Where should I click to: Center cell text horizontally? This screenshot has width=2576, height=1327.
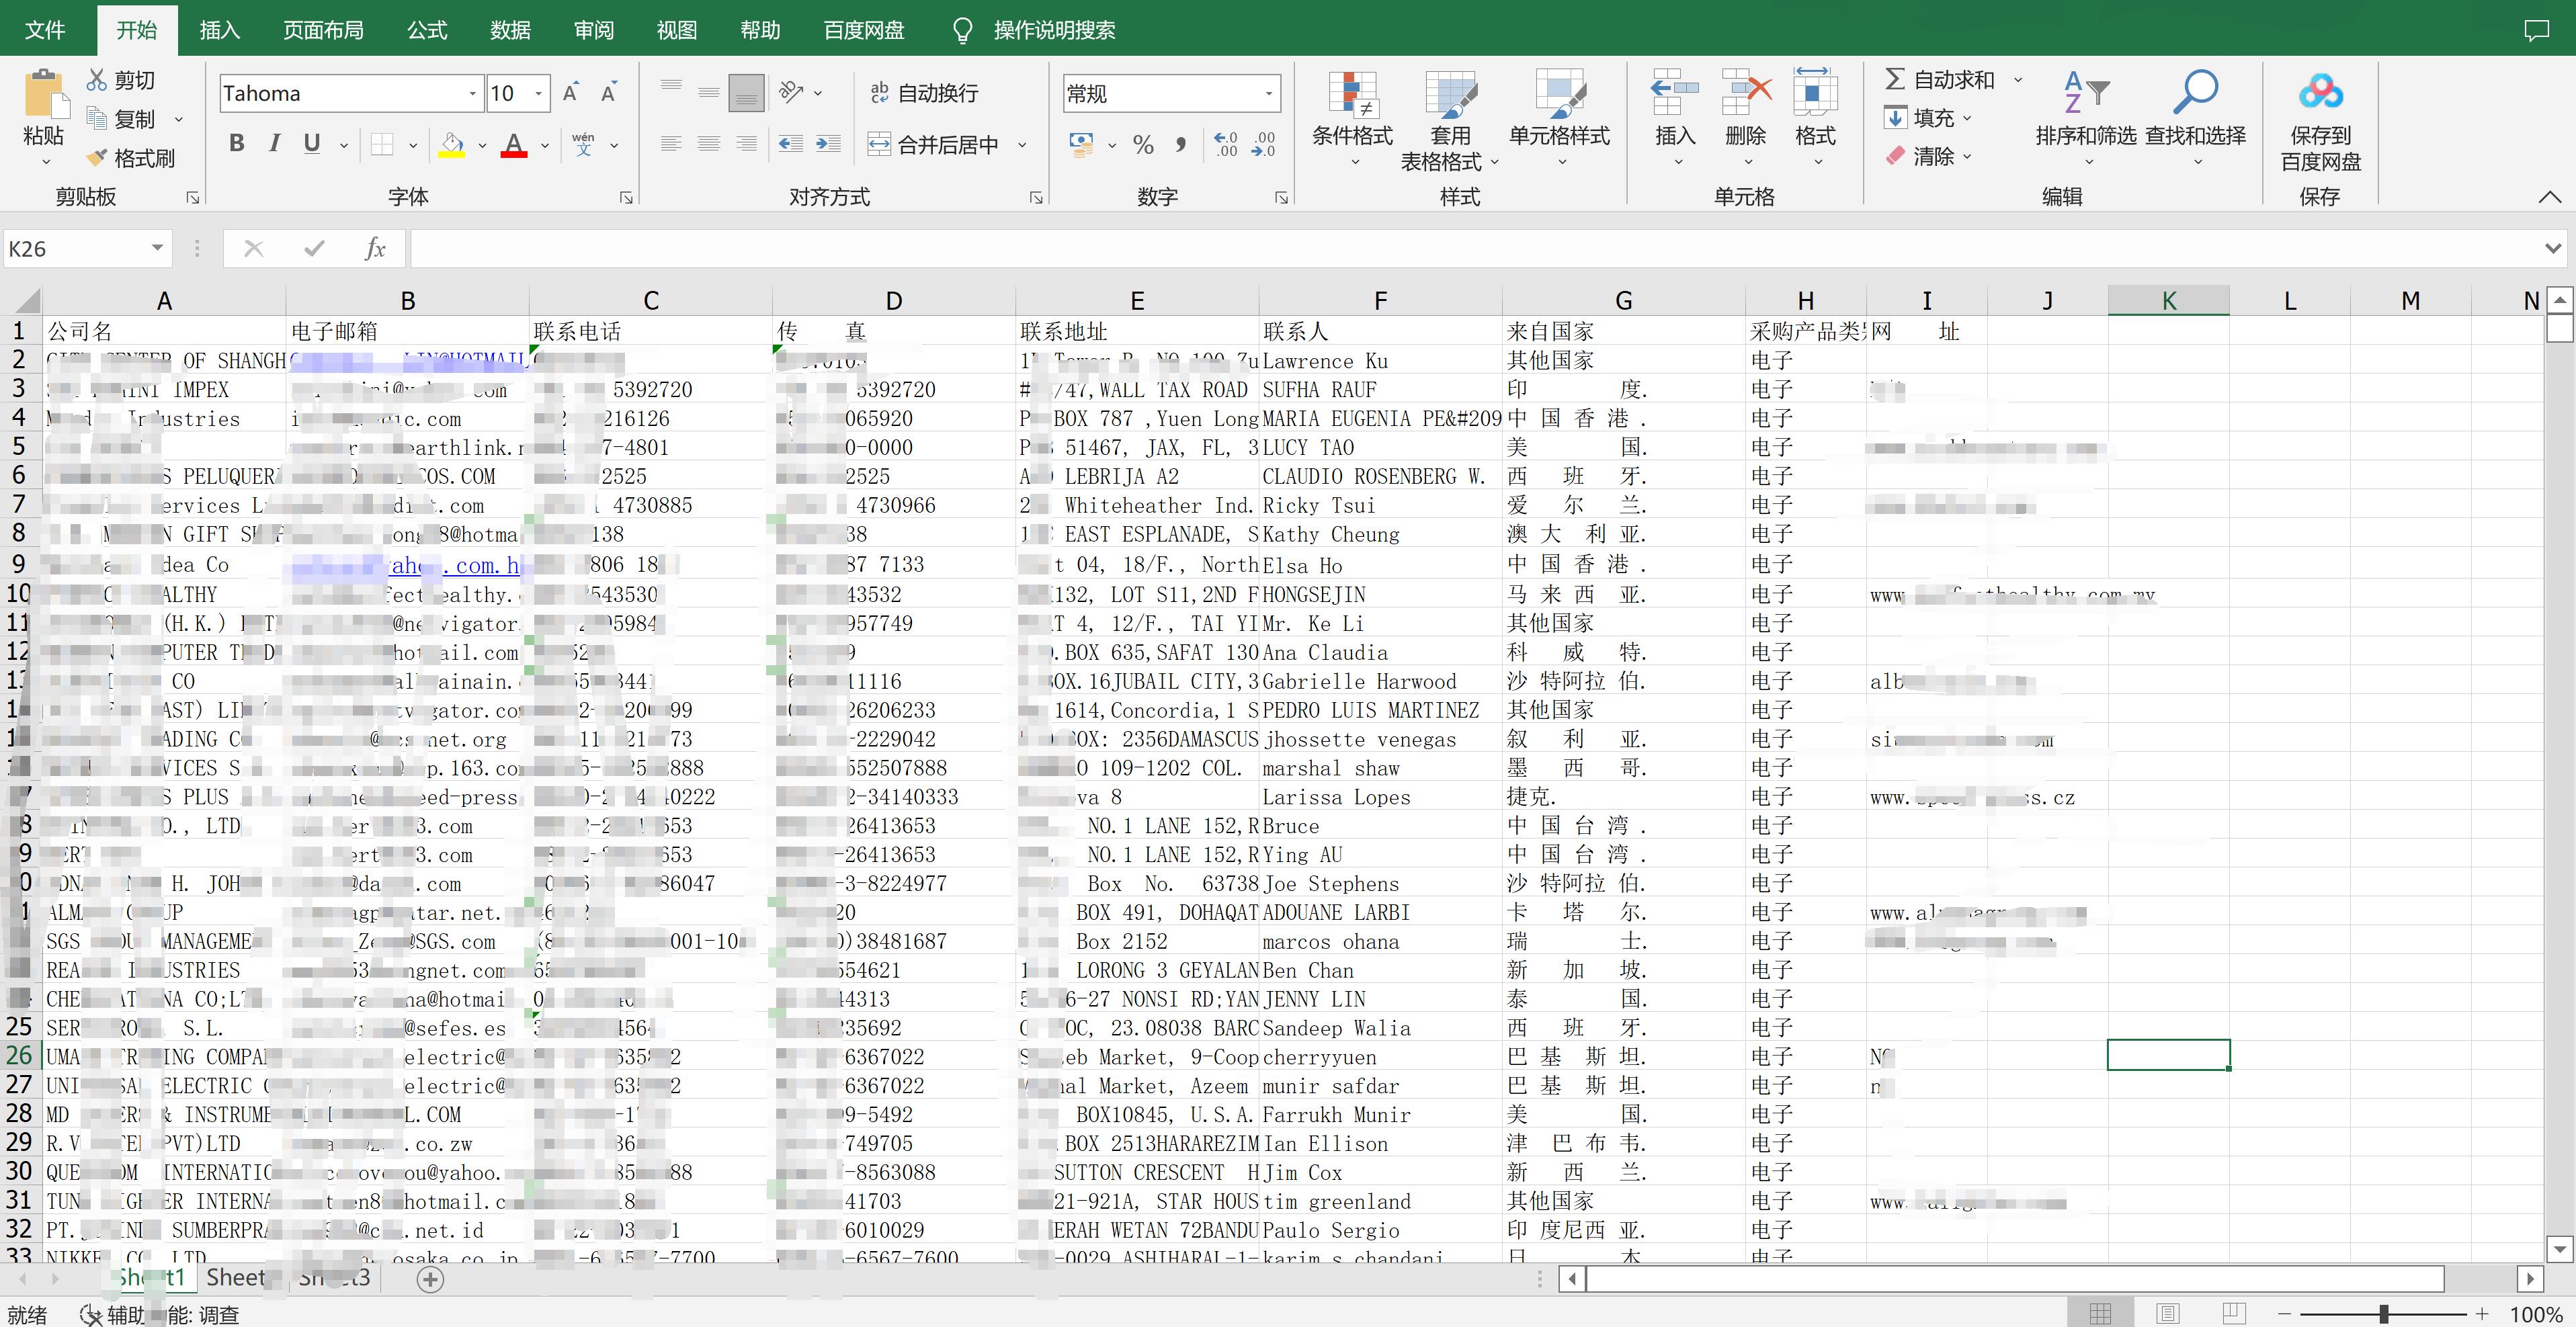tap(709, 144)
